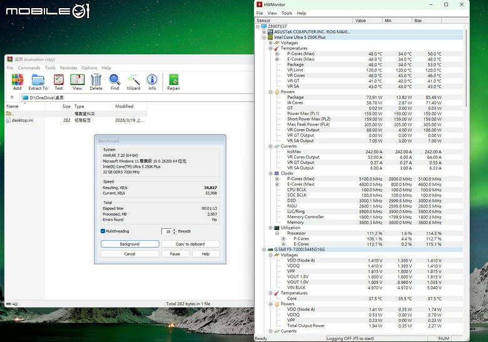Image resolution: width=488 pixels, height=342 pixels.
Task: Expand the ASUSTeK COMPUTER INC. node
Action: [x=264, y=32]
